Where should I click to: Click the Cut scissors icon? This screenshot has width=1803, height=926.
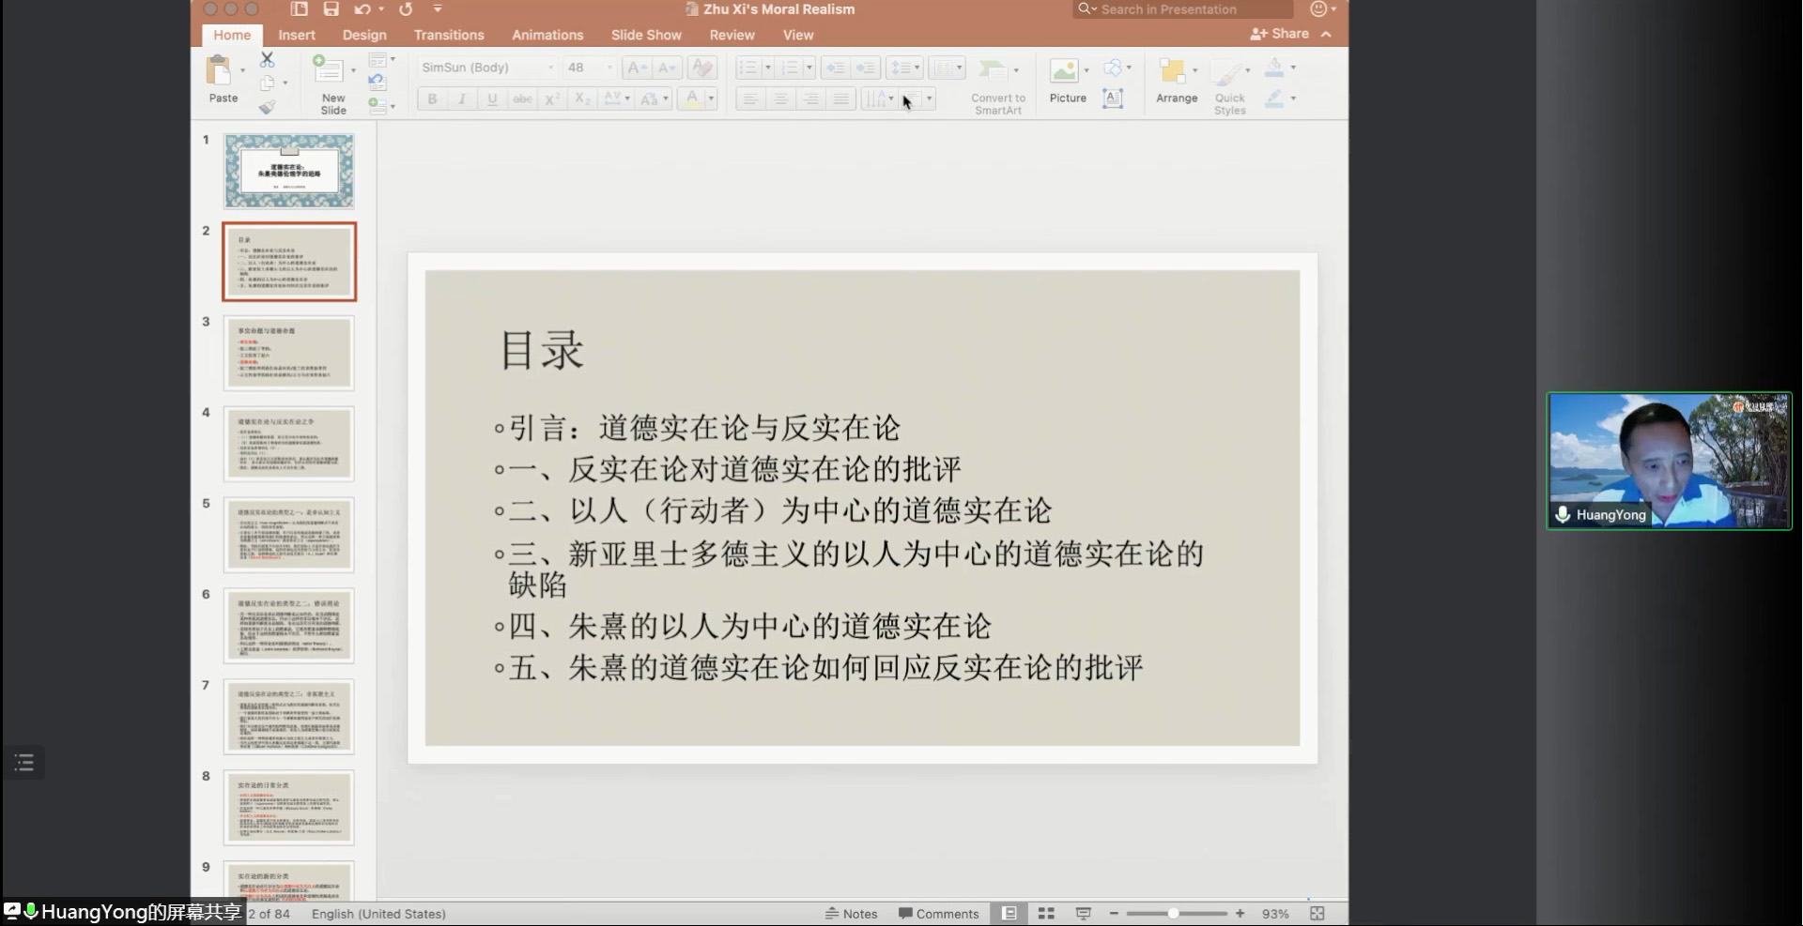click(268, 60)
